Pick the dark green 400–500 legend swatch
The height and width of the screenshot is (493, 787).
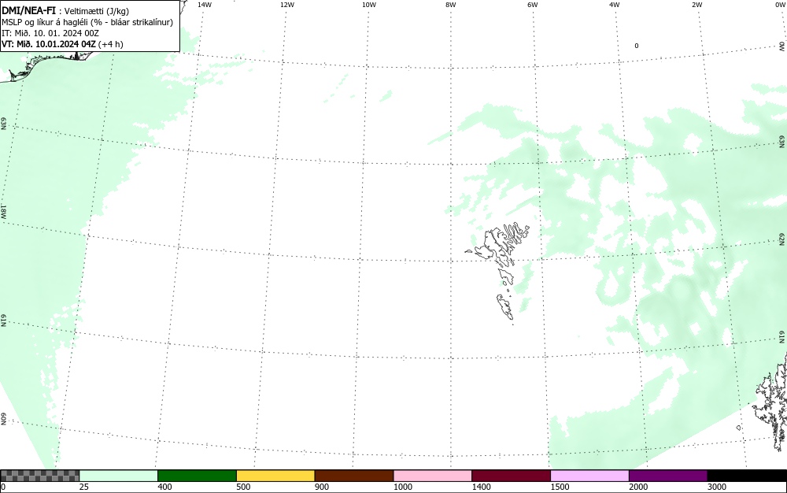tap(197, 476)
